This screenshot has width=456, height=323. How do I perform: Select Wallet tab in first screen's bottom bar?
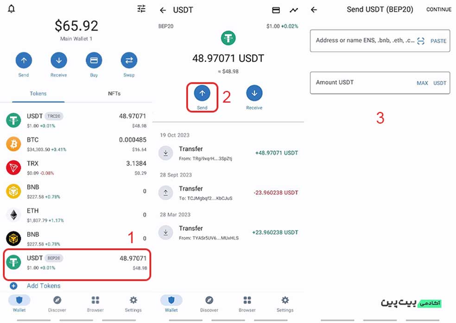pyautogui.click(x=19, y=304)
